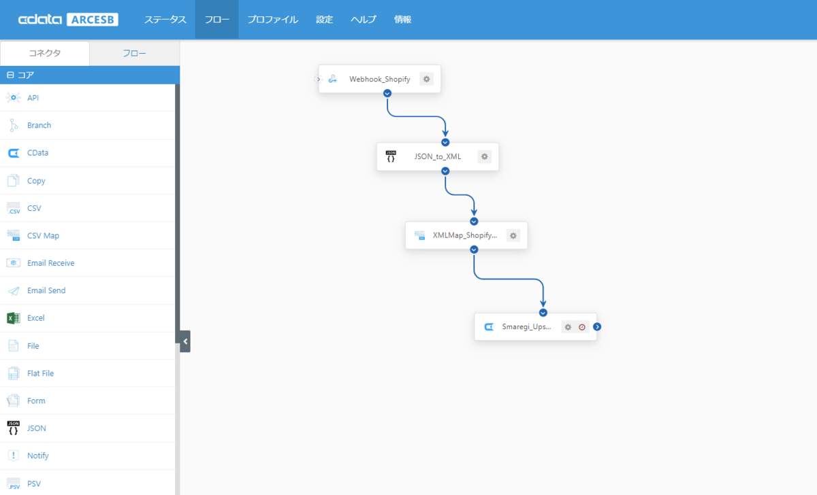The image size is (817, 495).
Task: Collapse the コア connector category
Action: click(10, 75)
